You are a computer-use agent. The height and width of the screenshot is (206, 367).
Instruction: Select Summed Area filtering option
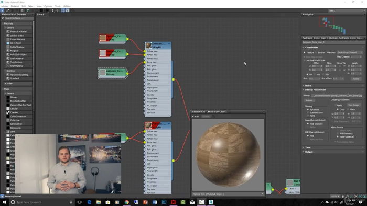pos(308,112)
